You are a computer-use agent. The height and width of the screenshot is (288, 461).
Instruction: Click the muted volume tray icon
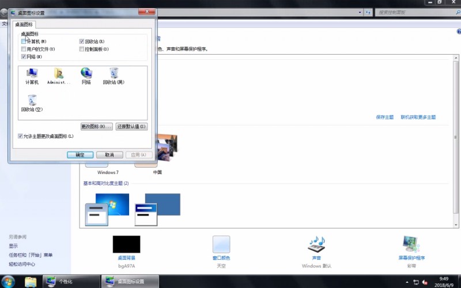pos(425,282)
